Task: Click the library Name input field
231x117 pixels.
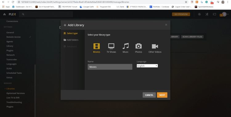Action: (x=110, y=67)
